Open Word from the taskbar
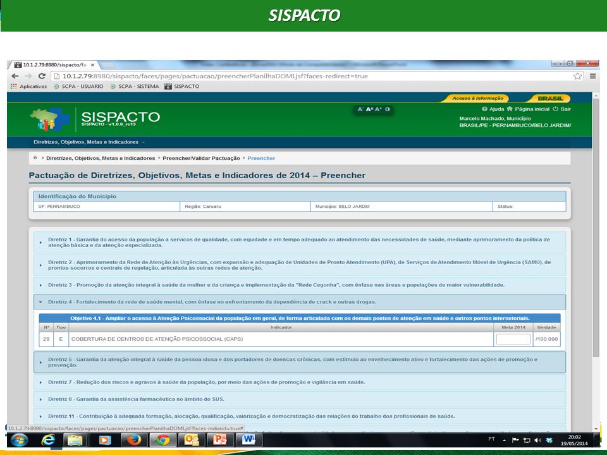 point(248,440)
